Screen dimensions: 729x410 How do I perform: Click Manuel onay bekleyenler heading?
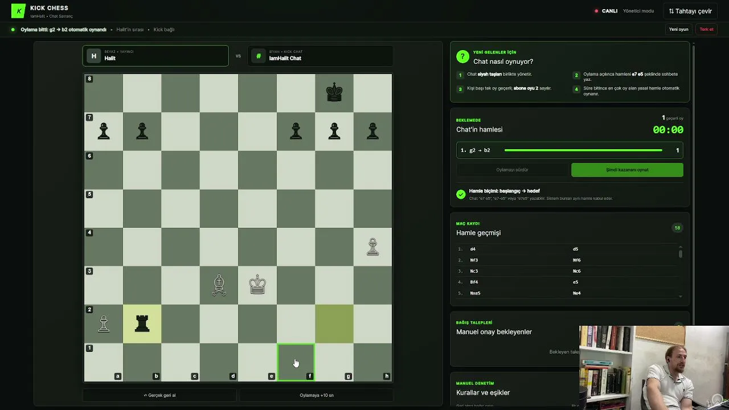[x=494, y=332]
